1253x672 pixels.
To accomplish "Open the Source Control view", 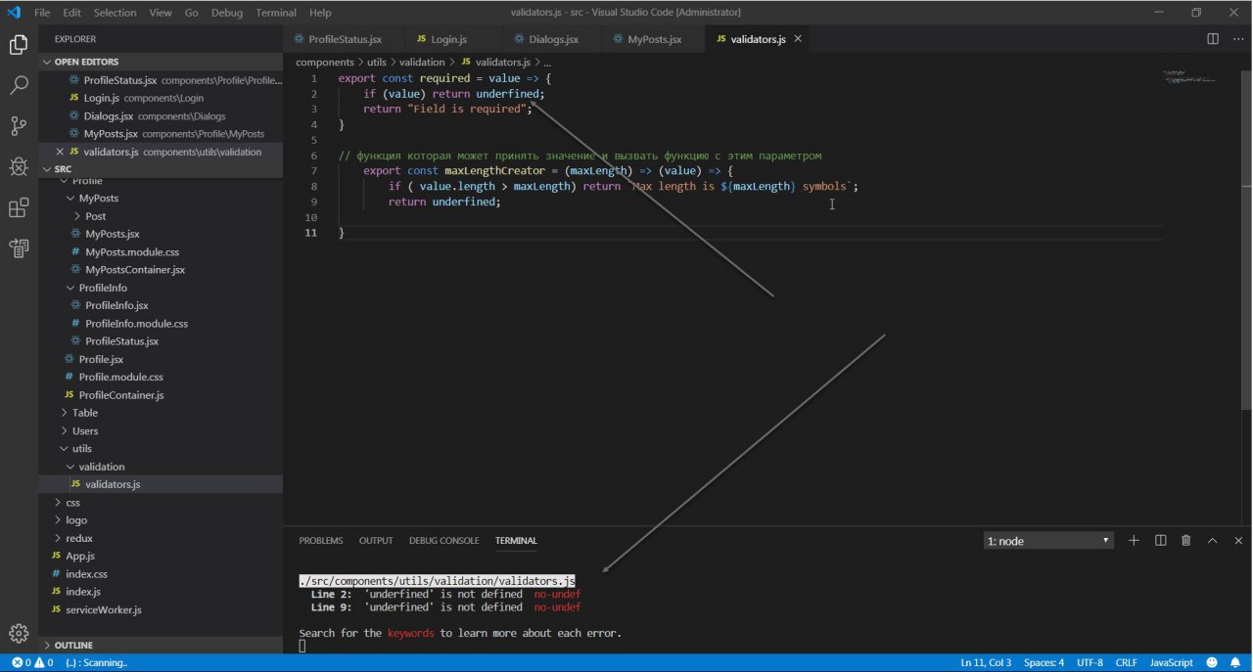I will 19,126.
